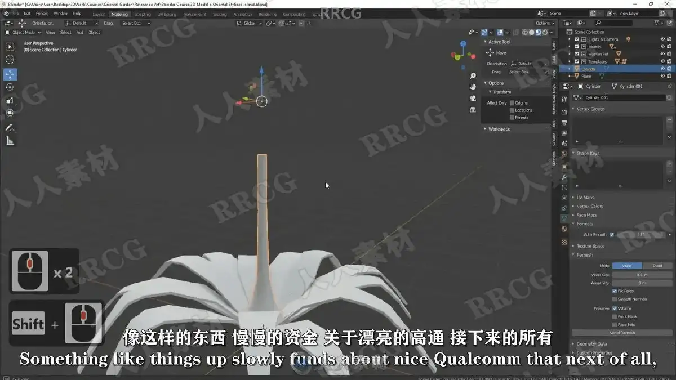Select Quad remesh mode button

657,266
